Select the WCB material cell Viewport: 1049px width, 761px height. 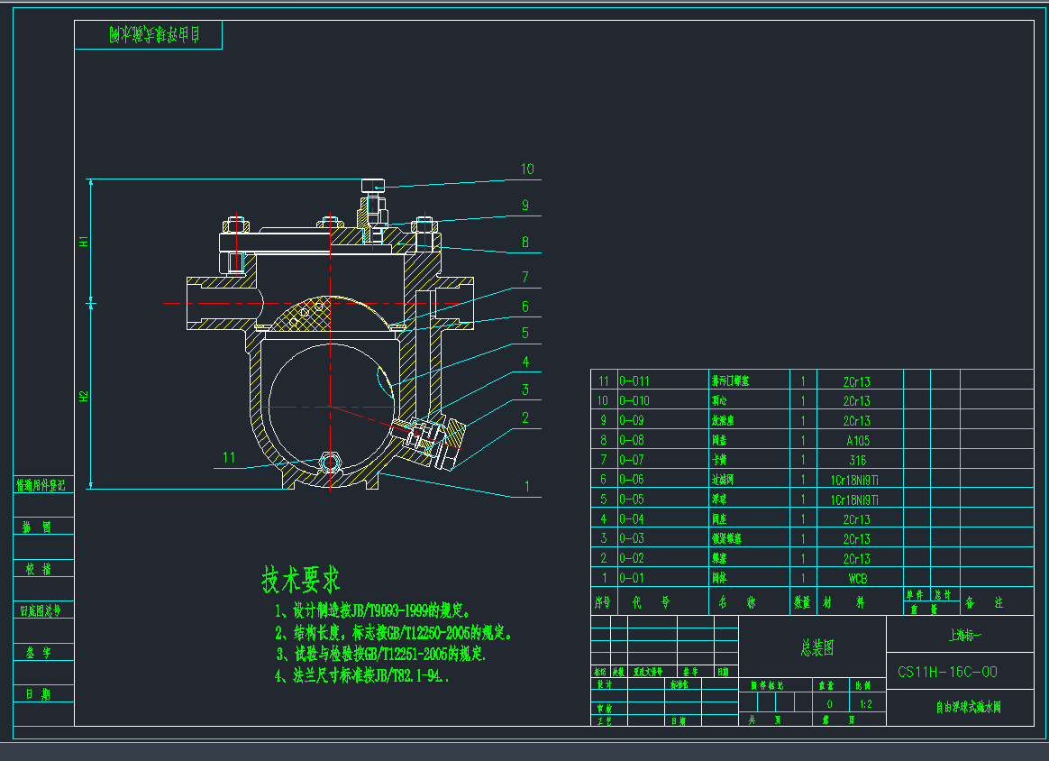point(857,578)
